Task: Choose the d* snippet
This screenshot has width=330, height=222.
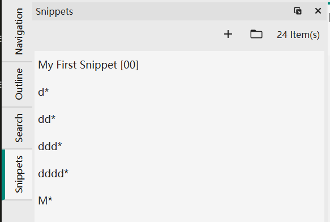Action: 179,92
